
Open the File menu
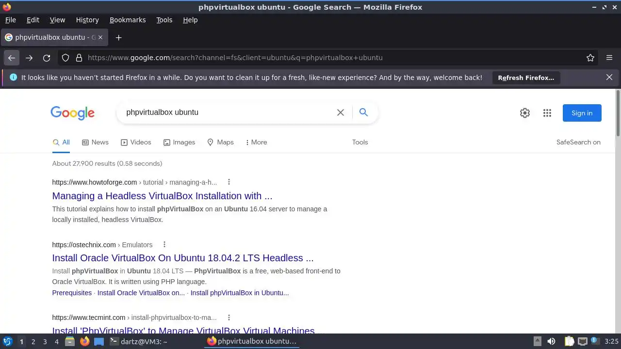(10, 20)
